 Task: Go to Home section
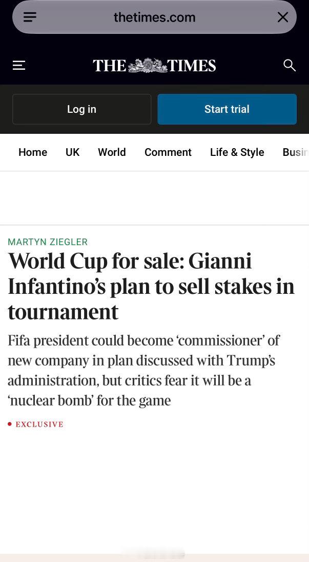click(x=33, y=152)
